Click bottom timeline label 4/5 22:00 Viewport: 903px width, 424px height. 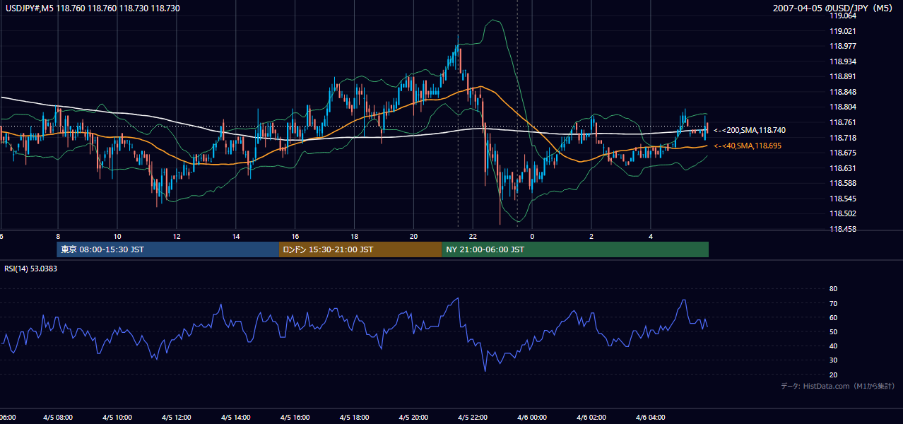[x=473, y=418]
